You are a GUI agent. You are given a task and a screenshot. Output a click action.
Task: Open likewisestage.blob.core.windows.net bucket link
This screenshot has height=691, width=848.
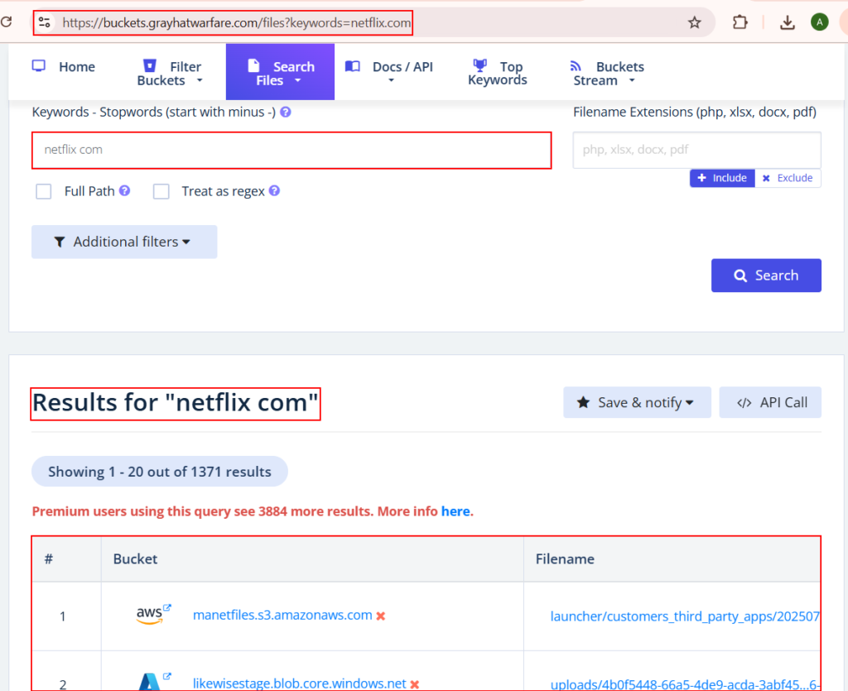click(x=300, y=684)
